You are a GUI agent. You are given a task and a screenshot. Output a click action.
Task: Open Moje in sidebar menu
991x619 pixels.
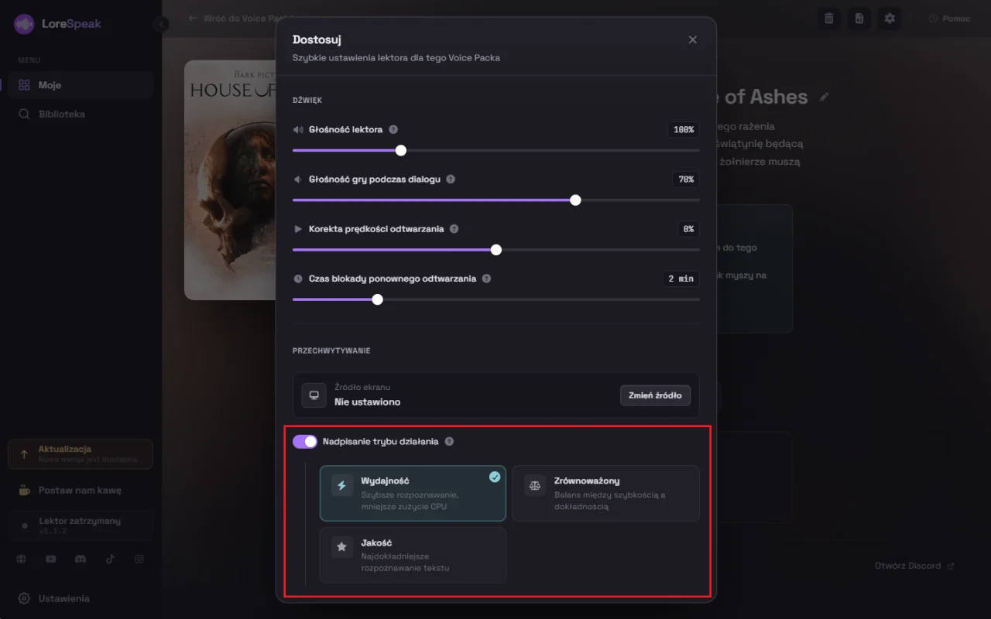click(81, 85)
